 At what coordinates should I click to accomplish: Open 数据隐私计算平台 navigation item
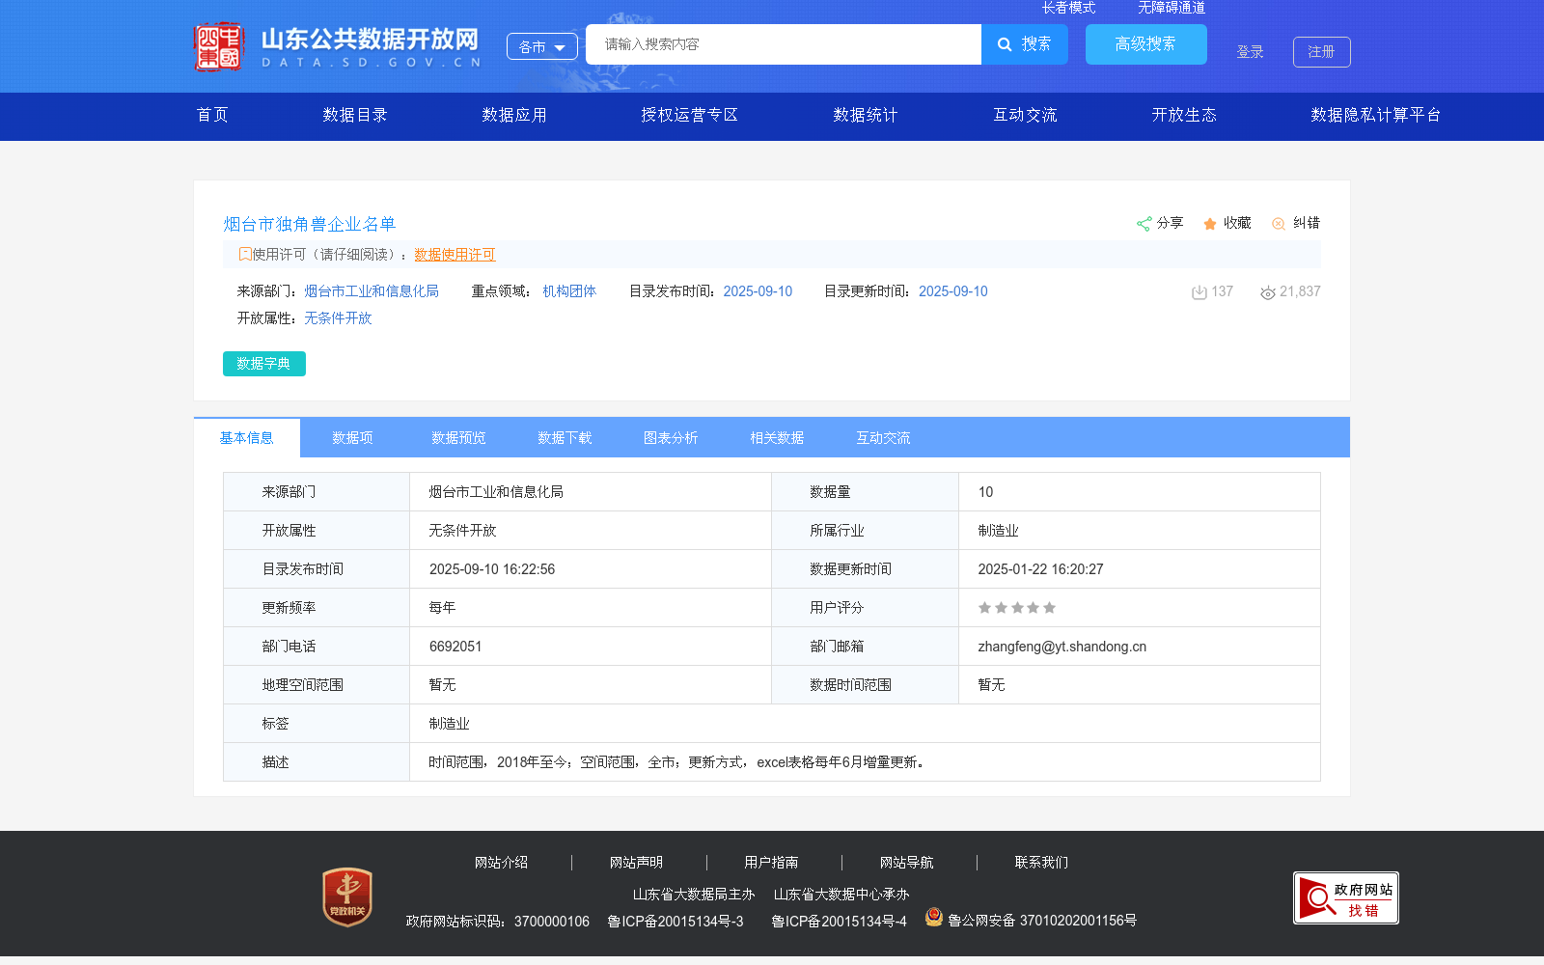pos(1376,115)
